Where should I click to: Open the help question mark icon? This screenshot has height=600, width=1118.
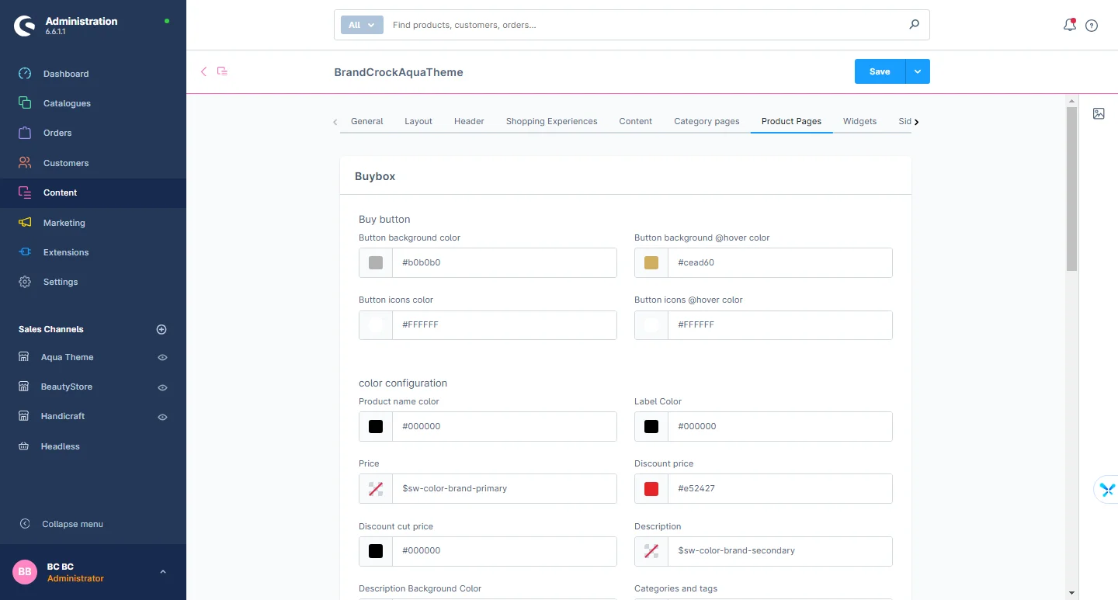tap(1092, 26)
